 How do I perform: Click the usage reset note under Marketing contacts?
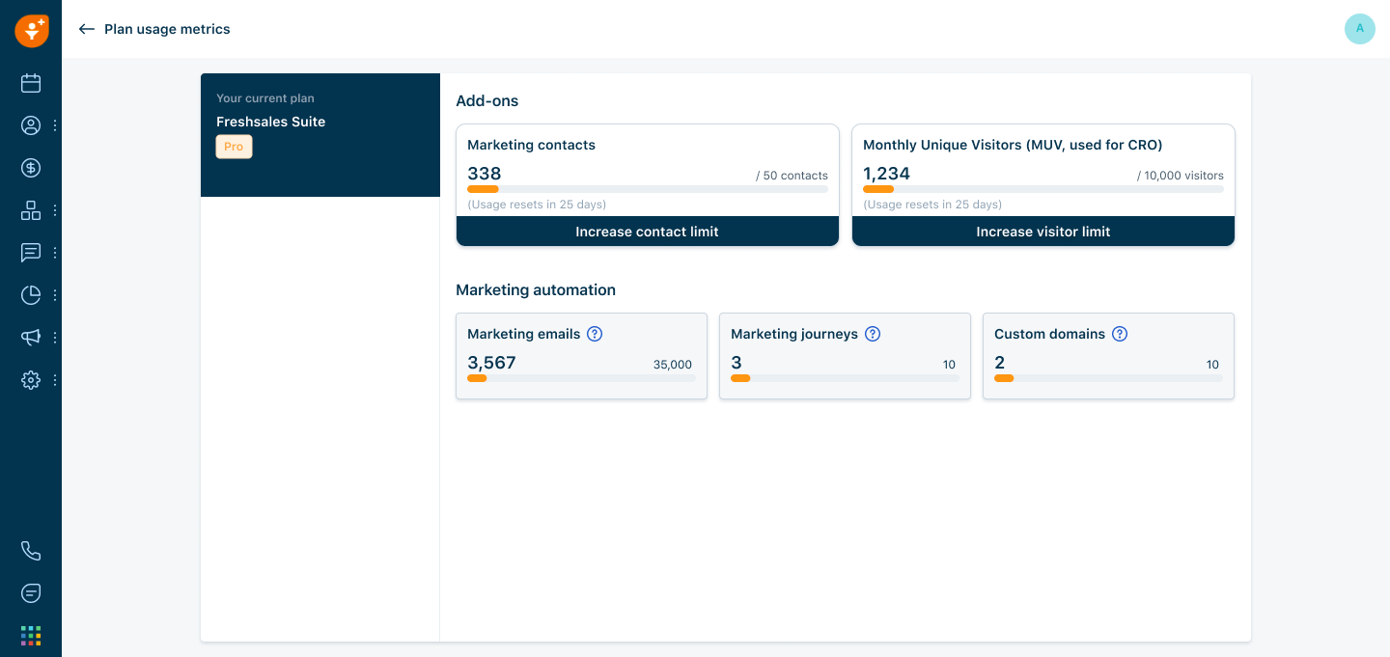(537, 205)
